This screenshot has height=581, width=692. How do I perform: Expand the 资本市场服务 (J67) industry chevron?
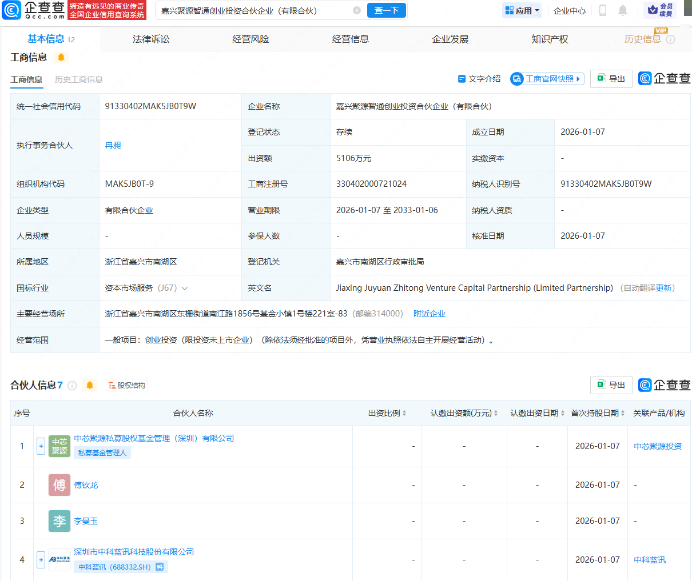tap(184, 288)
